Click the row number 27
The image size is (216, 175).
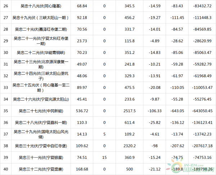[x=6, y=18]
